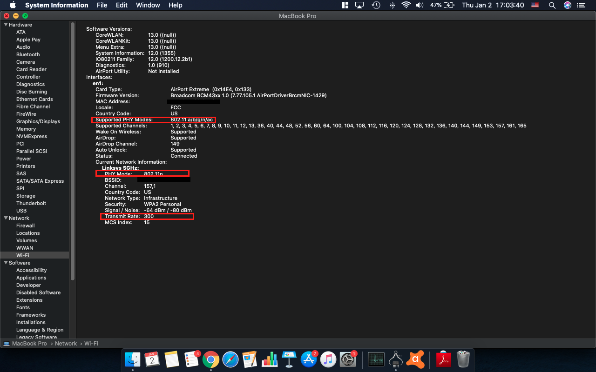The image size is (596, 372).
Task: Select Memory in the Hardware list
Action: pos(26,129)
